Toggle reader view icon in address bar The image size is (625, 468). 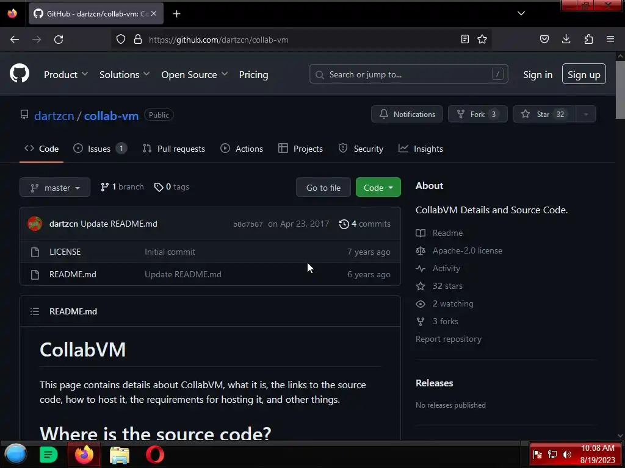click(464, 39)
